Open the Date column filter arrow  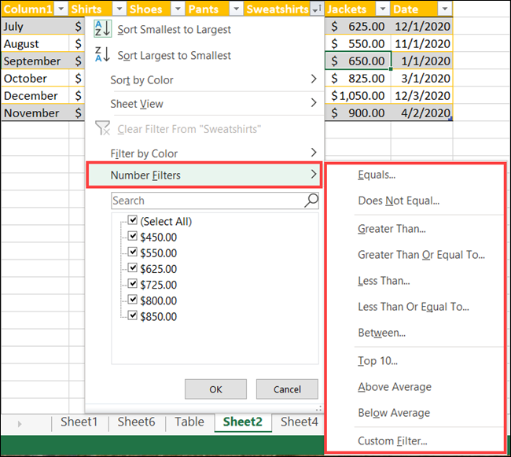[x=444, y=9]
